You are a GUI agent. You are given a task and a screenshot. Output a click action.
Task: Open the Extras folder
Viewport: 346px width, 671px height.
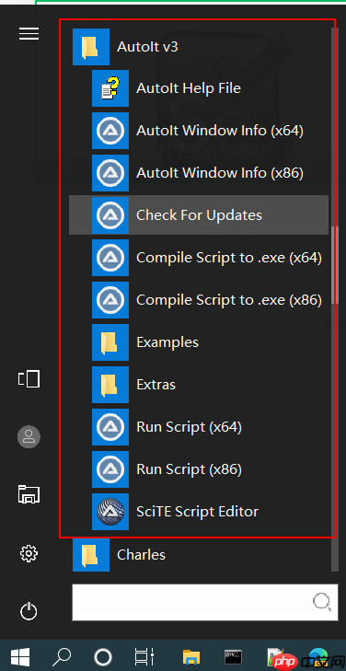(199, 385)
